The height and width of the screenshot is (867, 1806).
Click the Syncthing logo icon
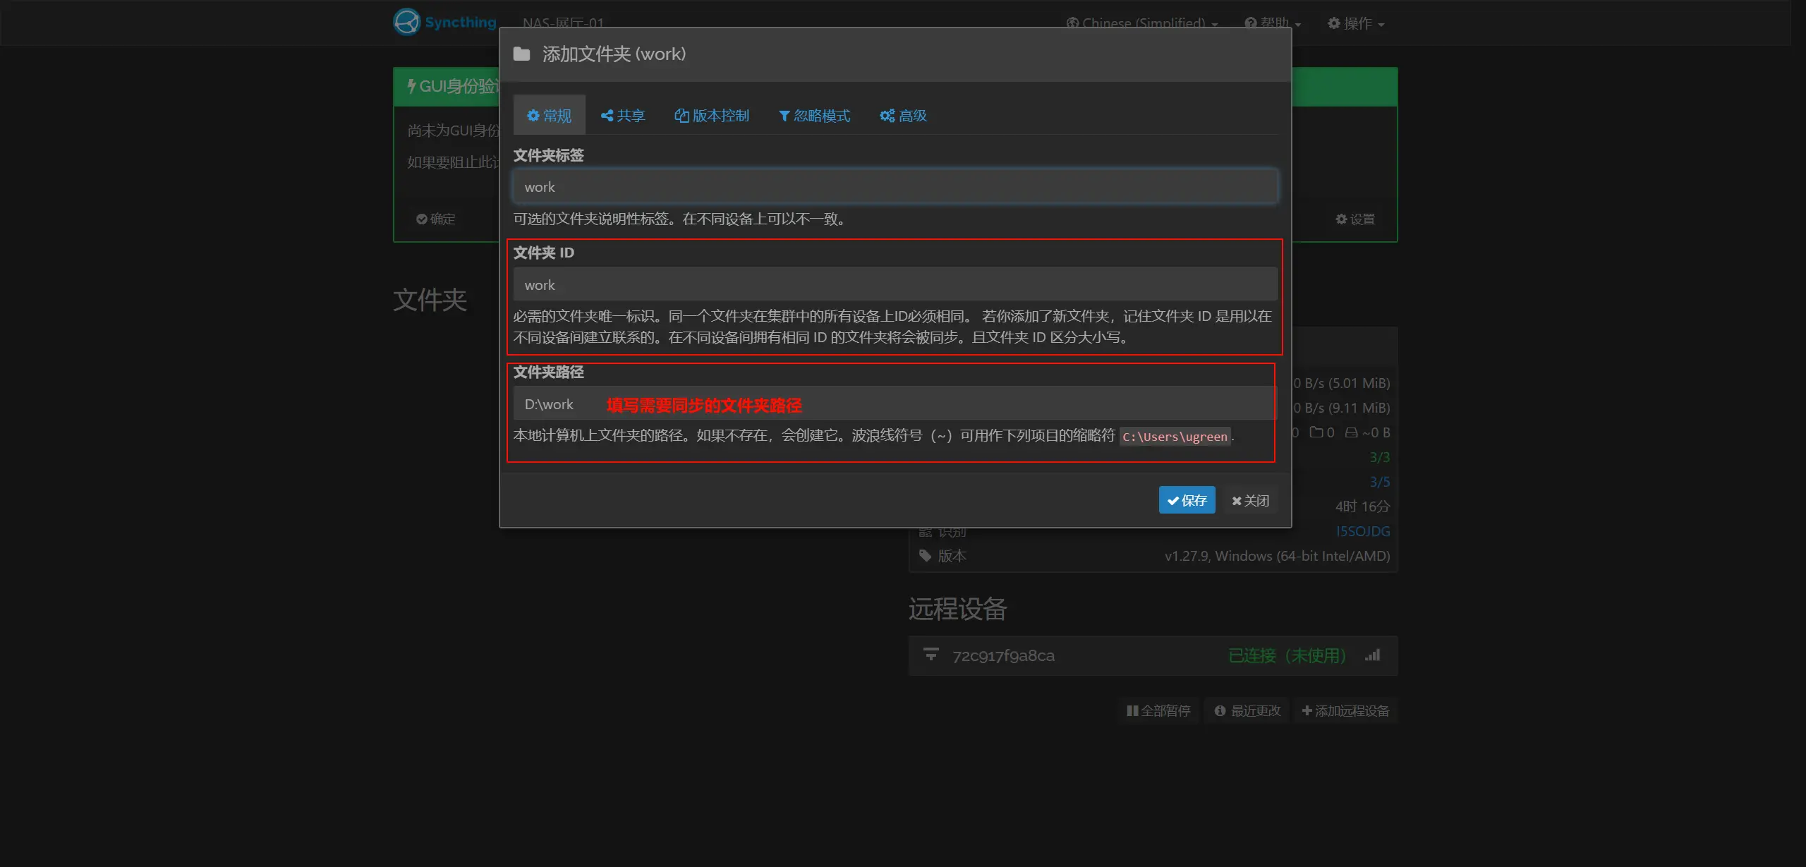(x=406, y=22)
